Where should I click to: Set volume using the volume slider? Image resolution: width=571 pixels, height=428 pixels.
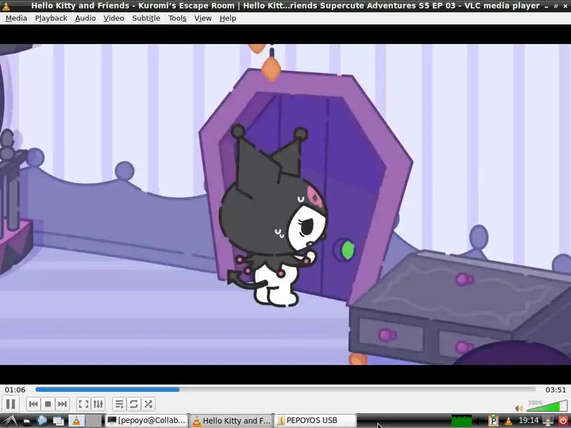pos(547,406)
